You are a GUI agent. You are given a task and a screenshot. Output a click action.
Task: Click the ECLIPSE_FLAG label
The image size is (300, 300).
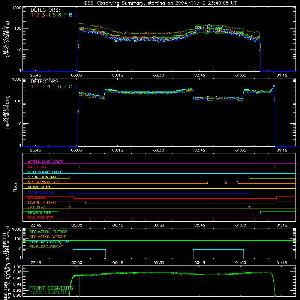41,192
